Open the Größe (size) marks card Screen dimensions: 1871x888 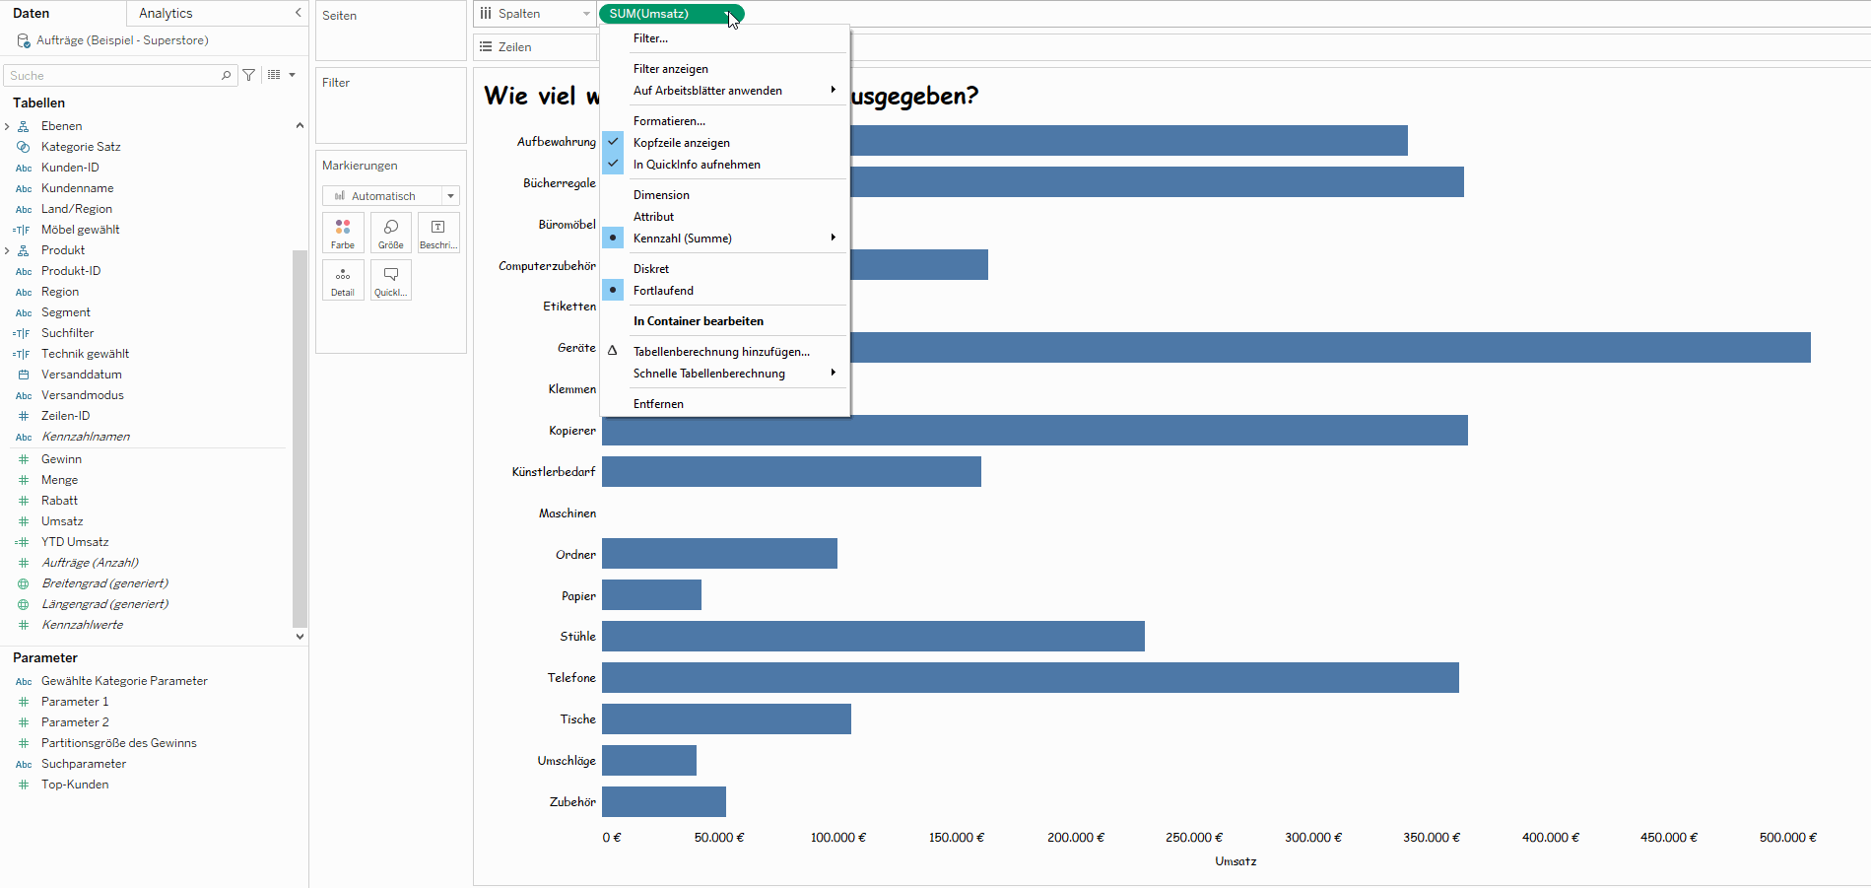(391, 233)
